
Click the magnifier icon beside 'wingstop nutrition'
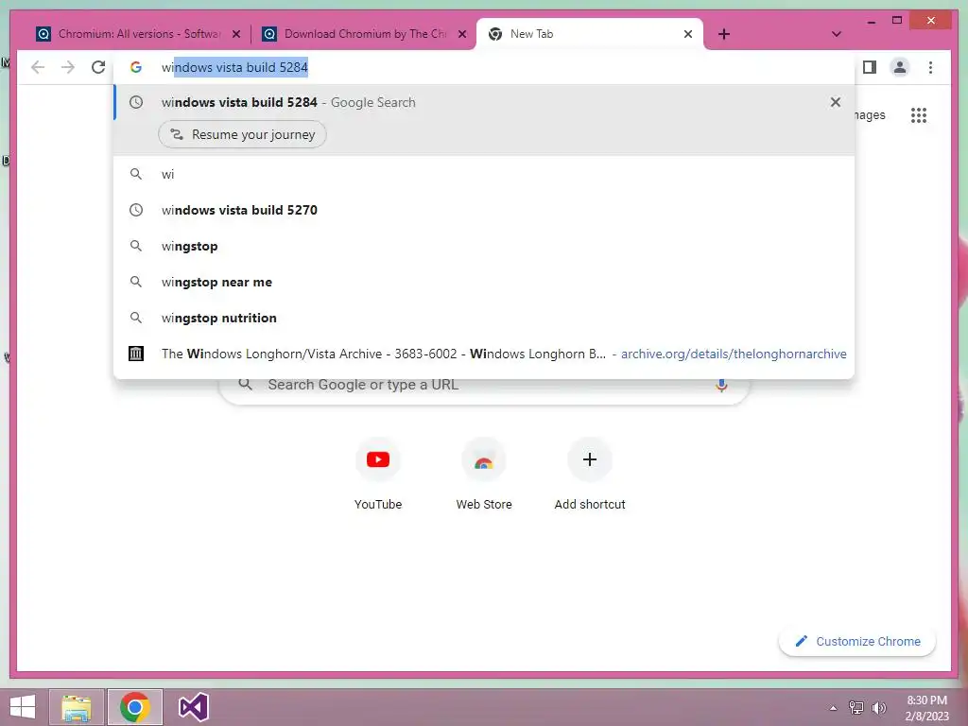(x=136, y=318)
